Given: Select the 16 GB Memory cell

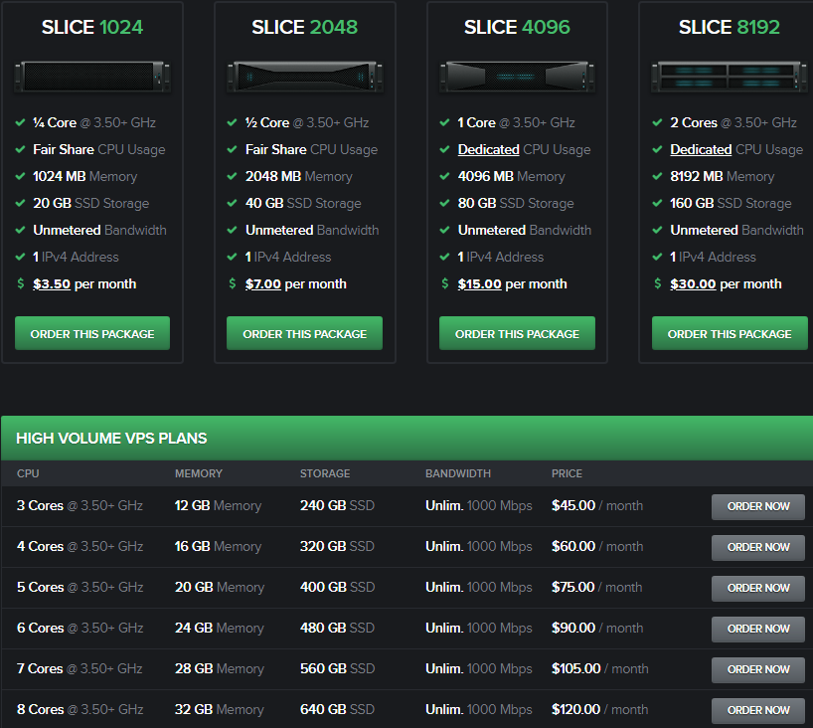Looking at the screenshot, I should coord(218,546).
